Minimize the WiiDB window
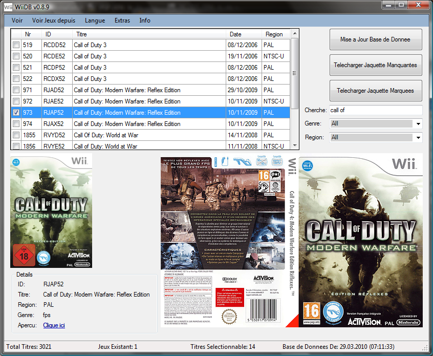Image resolution: width=433 pixels, height=356 pixels. click(x=388, y=5)
